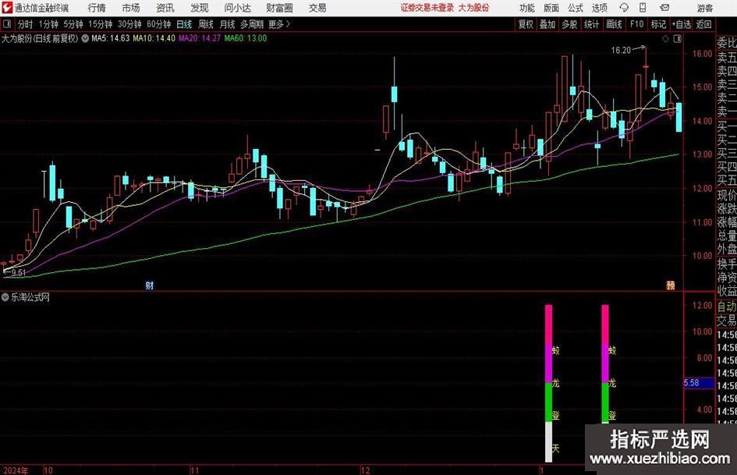Open the 资讯 menu
Viewport: 737px width, 475px height.
tap(165, 8)
